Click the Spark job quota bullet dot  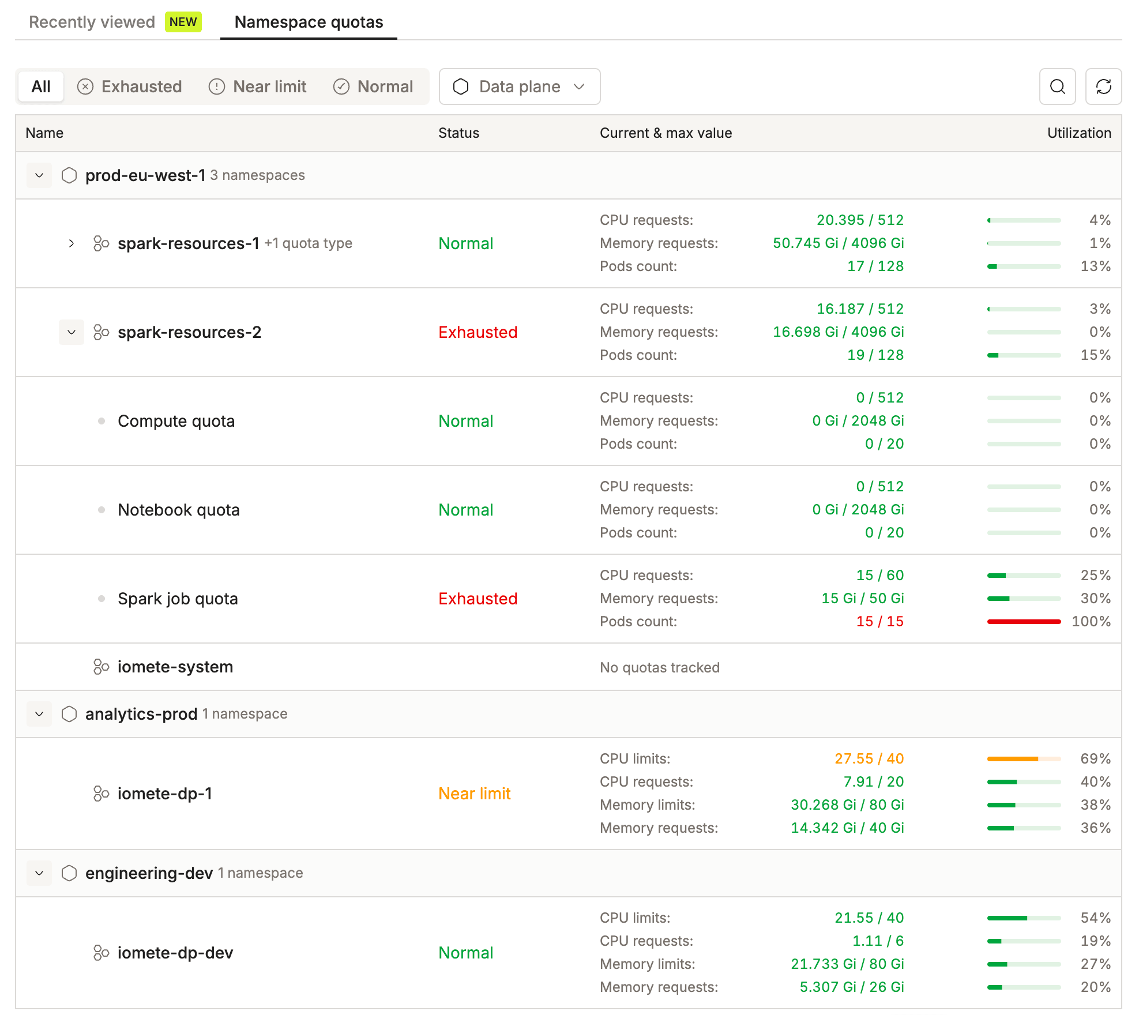pyautogui.click(x=102, y=599)
